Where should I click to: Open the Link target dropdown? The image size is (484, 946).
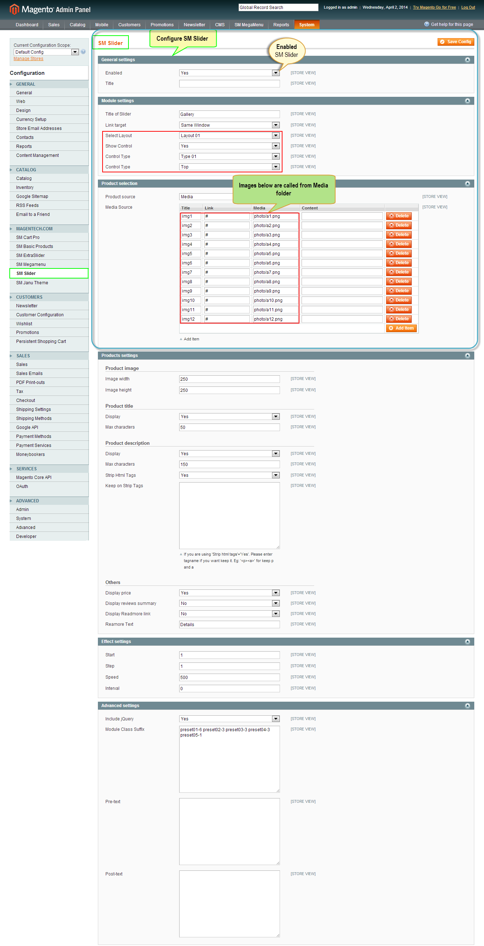coord(230,125)
